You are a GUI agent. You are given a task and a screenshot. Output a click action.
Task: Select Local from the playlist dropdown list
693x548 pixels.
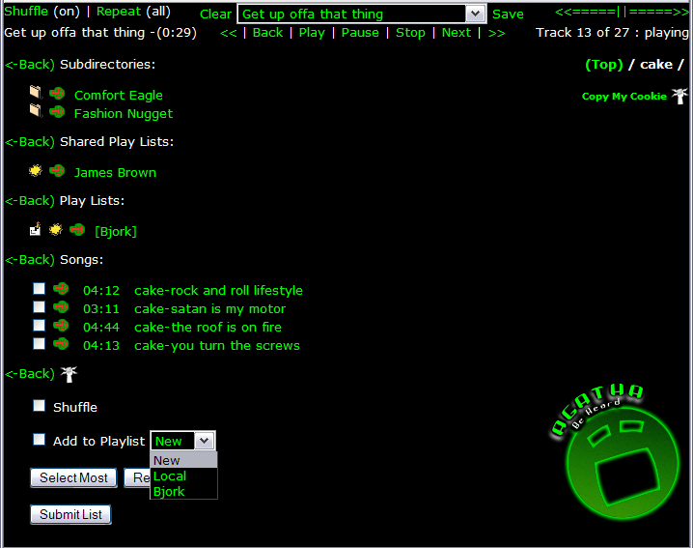(170, 476)
